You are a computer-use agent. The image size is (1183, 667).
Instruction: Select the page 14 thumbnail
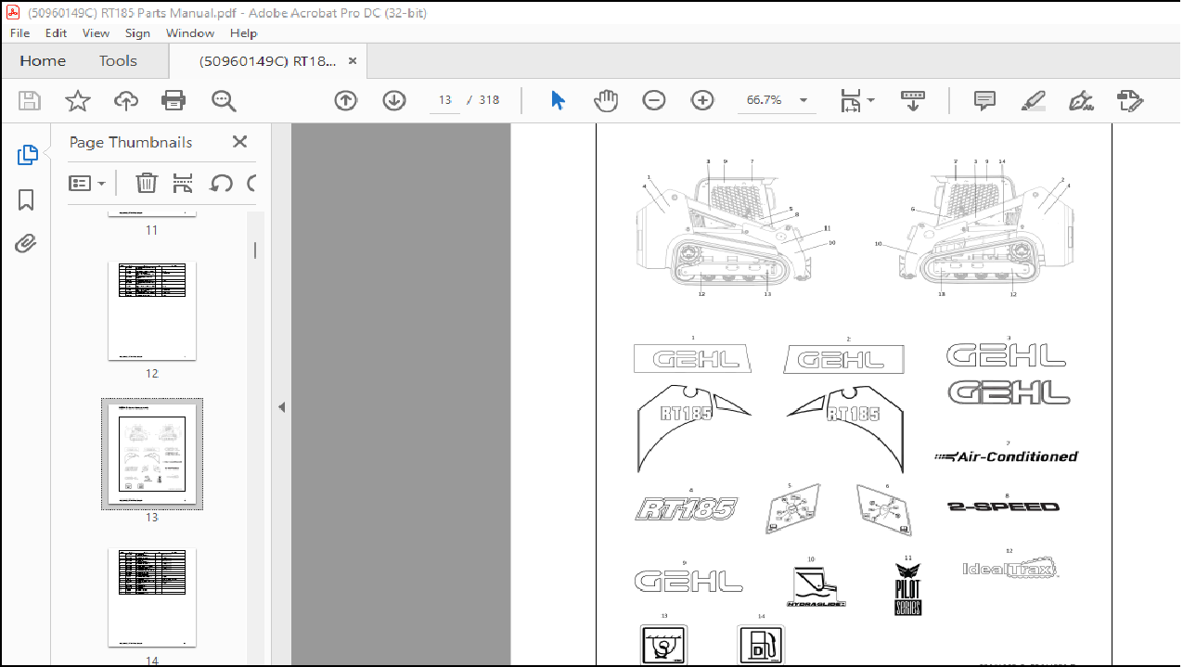(152, 598)
